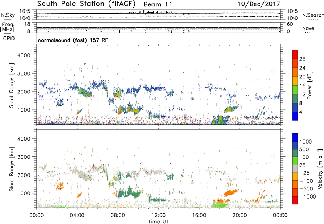Click the 'Beam 11' label
324x224 pixels.
158,4
